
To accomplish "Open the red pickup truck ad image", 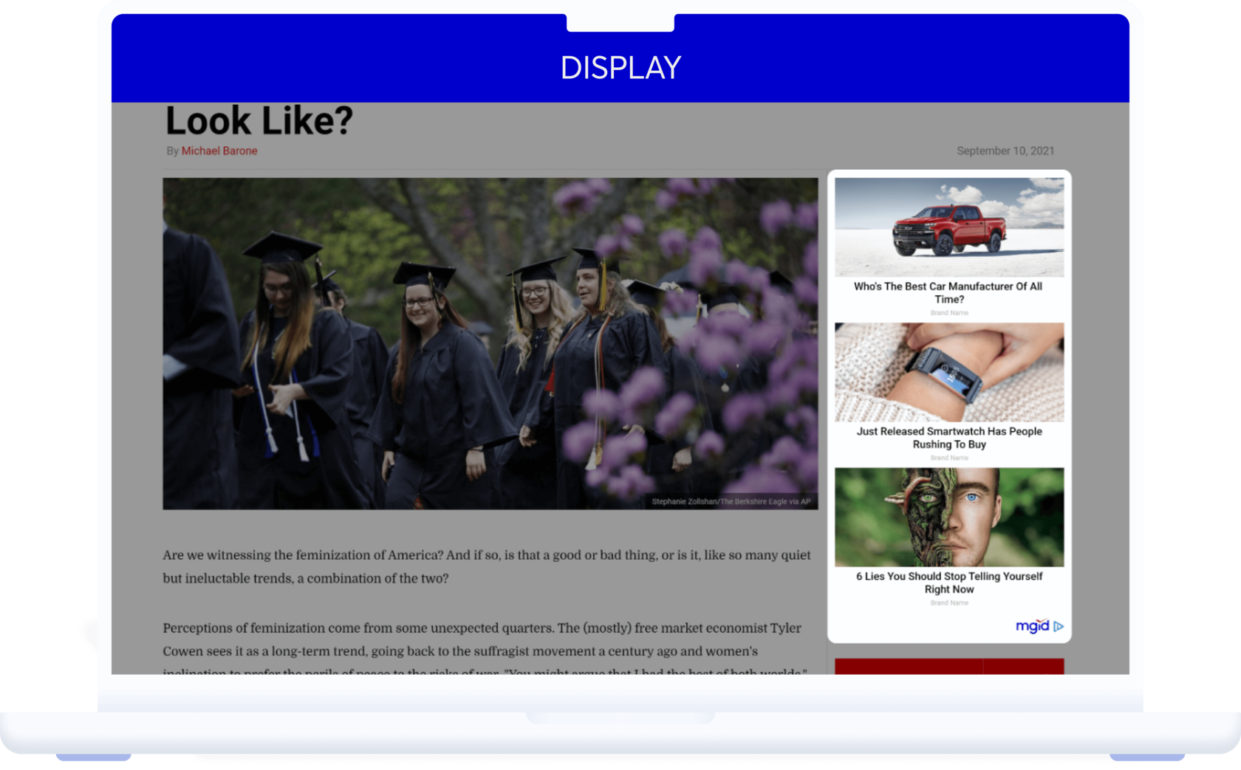I will (x=949, y=227).
